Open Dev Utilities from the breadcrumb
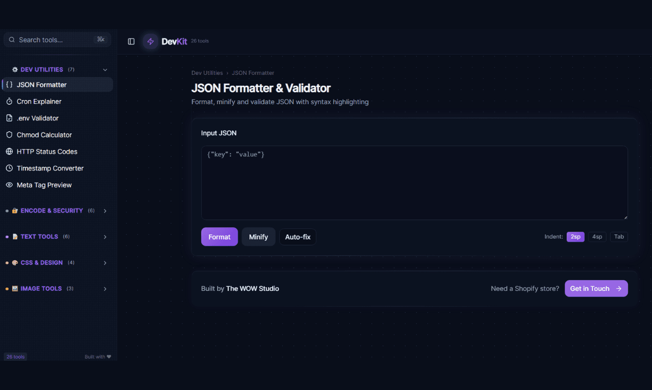 tap(207, 72)
